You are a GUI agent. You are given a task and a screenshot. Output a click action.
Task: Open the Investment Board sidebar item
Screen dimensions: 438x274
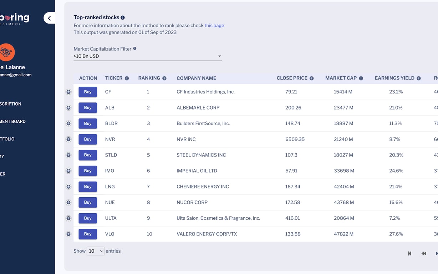coord(13,122)
